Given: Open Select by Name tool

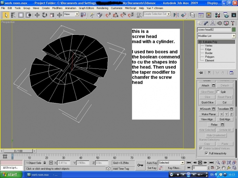Looking at the screenshot, I should 13,15.
